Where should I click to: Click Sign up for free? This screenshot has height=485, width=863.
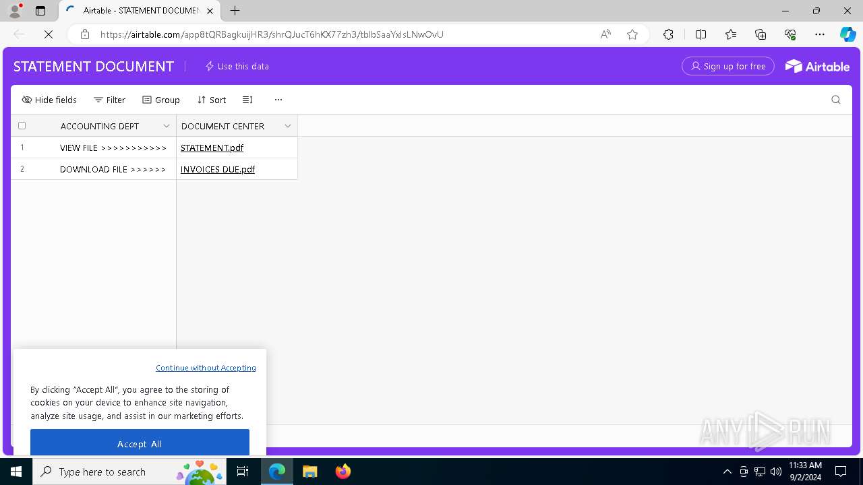coord(728,66)
